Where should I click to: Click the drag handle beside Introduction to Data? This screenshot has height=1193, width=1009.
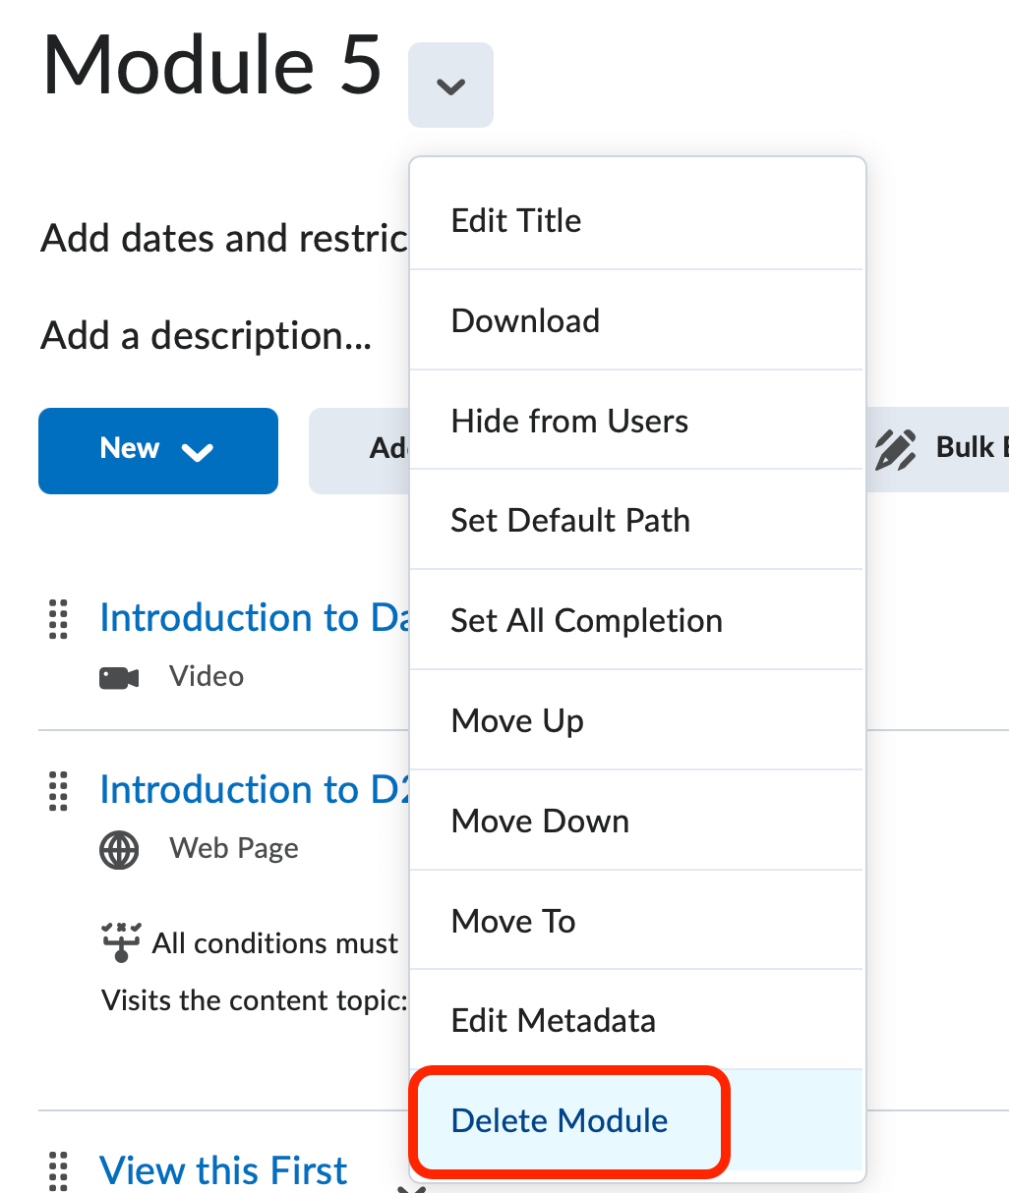pos(57,619)
